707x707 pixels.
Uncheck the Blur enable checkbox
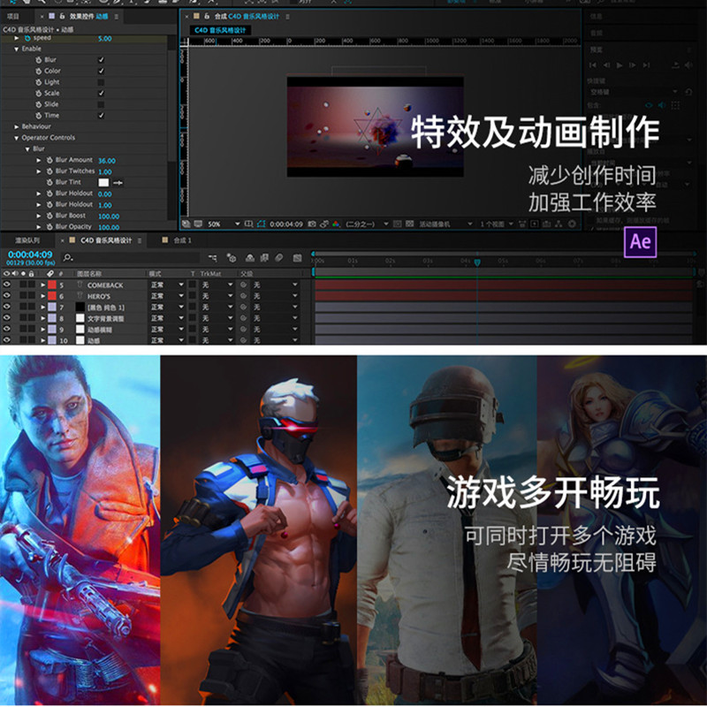pos(101,59)
